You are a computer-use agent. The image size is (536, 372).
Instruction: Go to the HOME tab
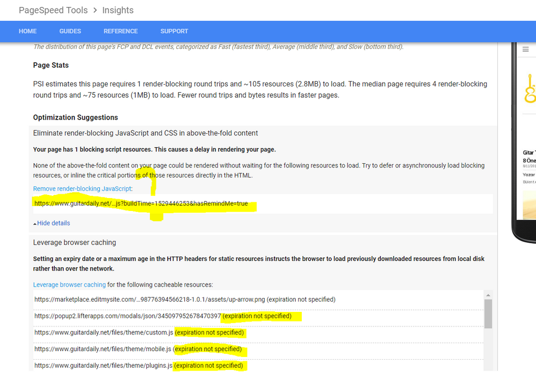(x=27, y=31)
